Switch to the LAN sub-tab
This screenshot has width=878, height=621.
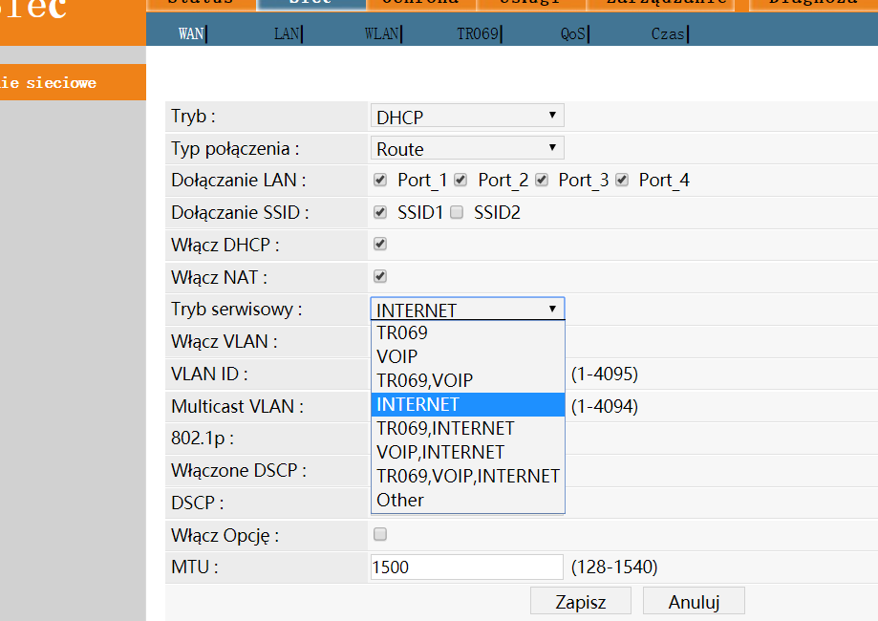pos(287,33)
